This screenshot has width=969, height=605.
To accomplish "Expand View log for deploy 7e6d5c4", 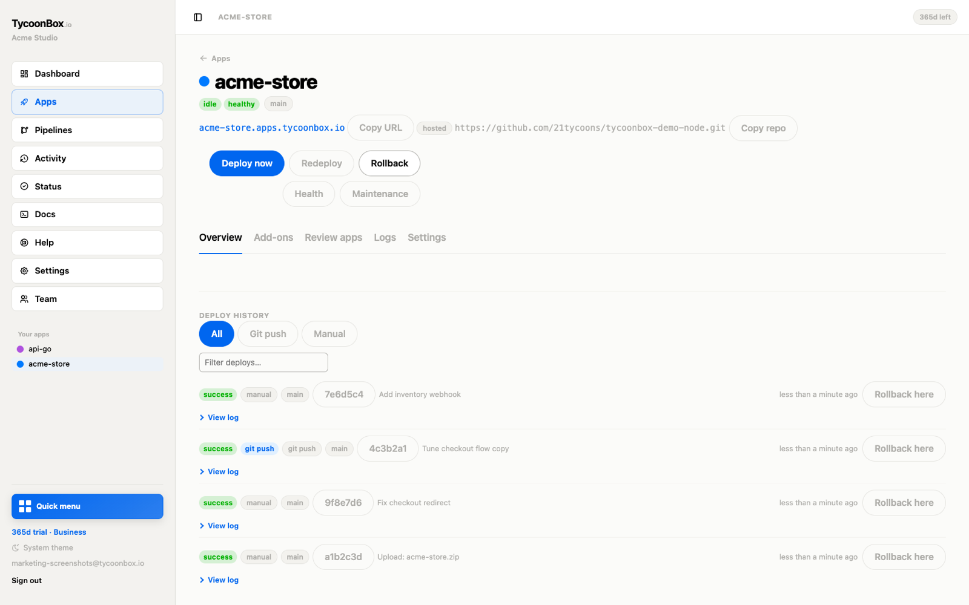I will tap(219, 417).
